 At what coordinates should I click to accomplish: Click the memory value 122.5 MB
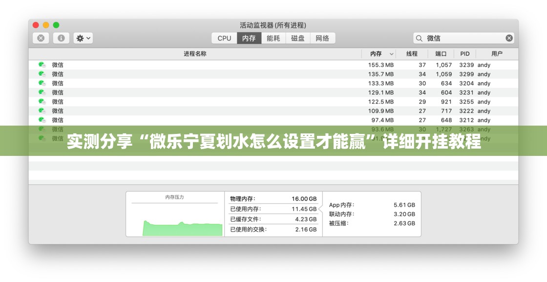click(380, 102)
